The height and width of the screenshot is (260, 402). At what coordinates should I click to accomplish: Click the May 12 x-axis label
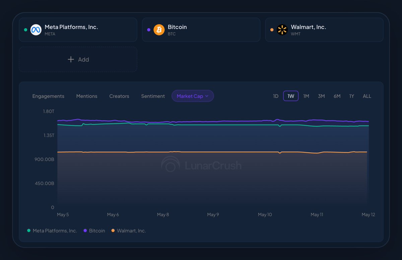coord(368,214)
